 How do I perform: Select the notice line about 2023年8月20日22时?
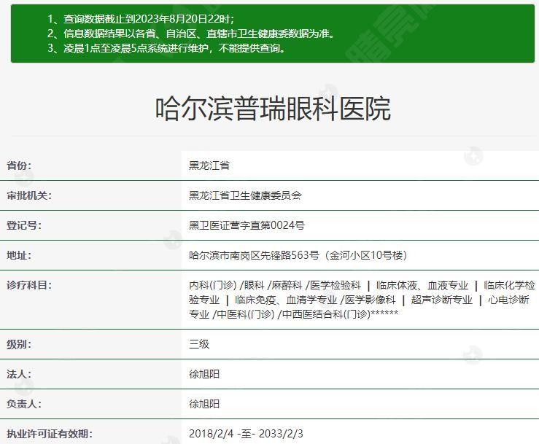141,18
